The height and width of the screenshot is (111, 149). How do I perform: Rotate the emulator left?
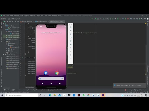70,38
